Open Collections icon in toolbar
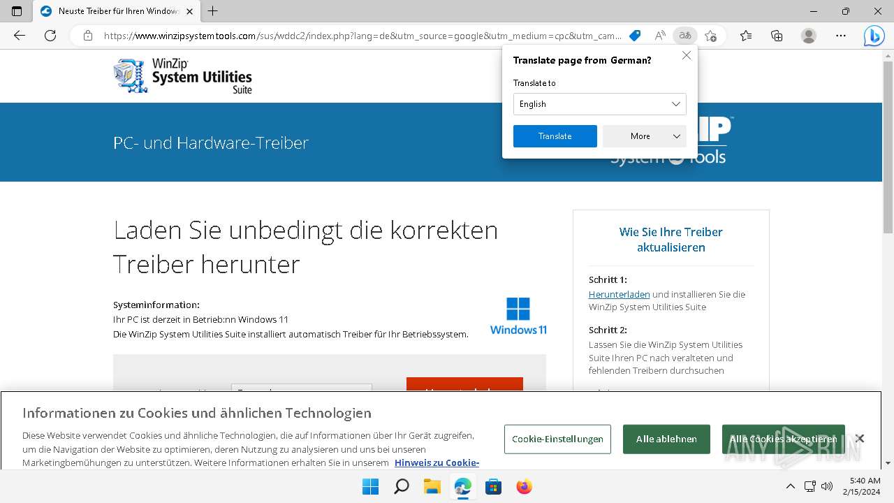894x503 pixels. [x=777, y=36]
